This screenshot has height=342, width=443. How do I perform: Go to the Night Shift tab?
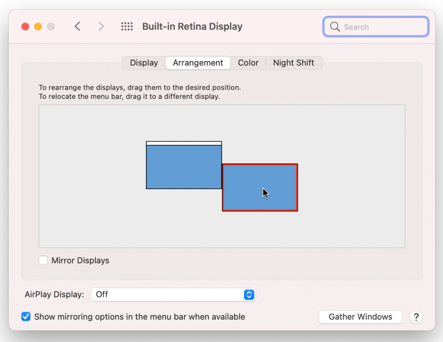[x=294, y=63]
